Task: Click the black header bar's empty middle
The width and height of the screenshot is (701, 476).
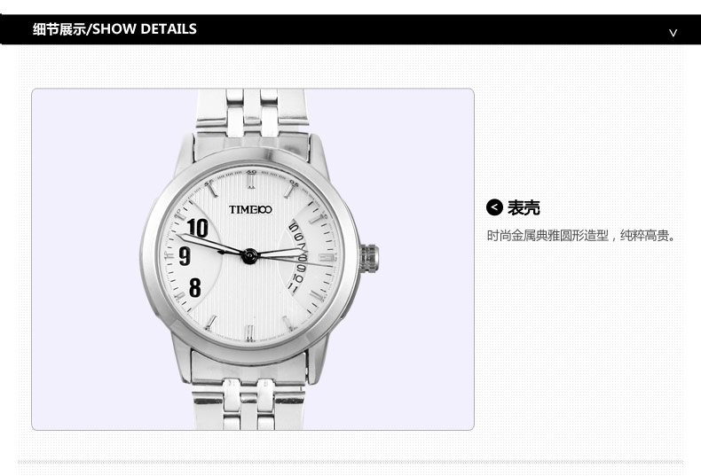Action: 429,29
